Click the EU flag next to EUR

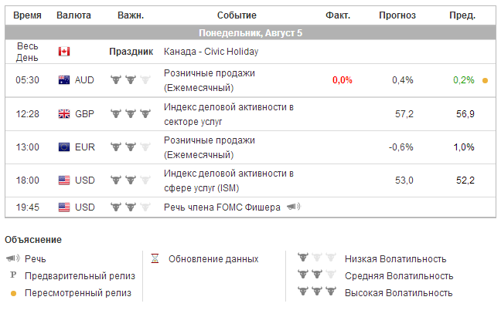tap(64, 147)
